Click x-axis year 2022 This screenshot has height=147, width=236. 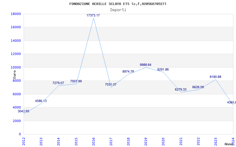point(198,141)
